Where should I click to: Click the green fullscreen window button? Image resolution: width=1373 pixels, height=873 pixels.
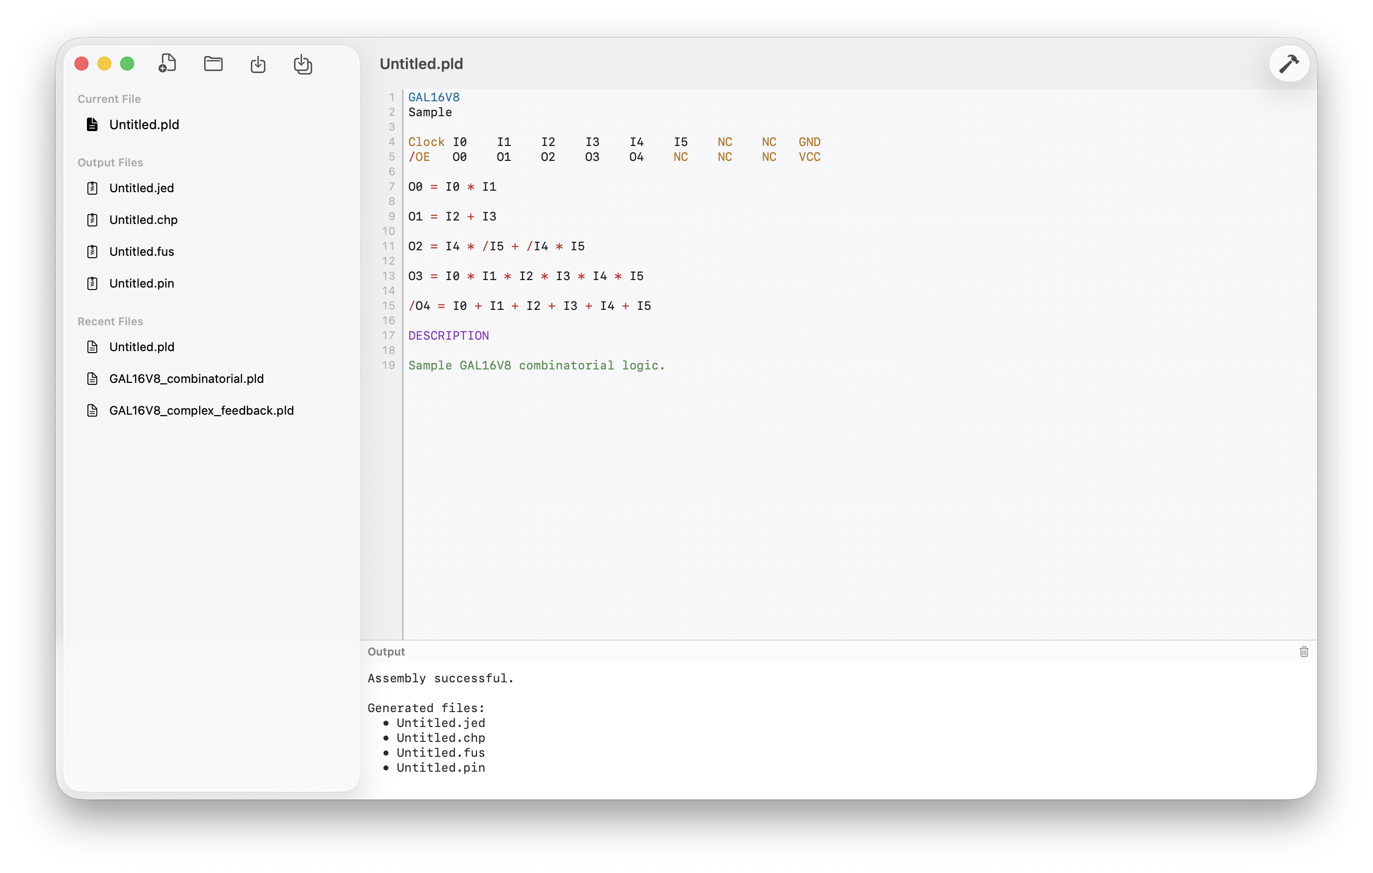[x=127, y=64]
